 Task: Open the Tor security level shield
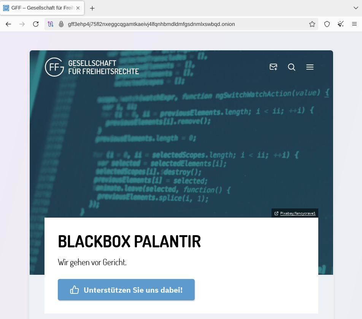click(327, 24)
